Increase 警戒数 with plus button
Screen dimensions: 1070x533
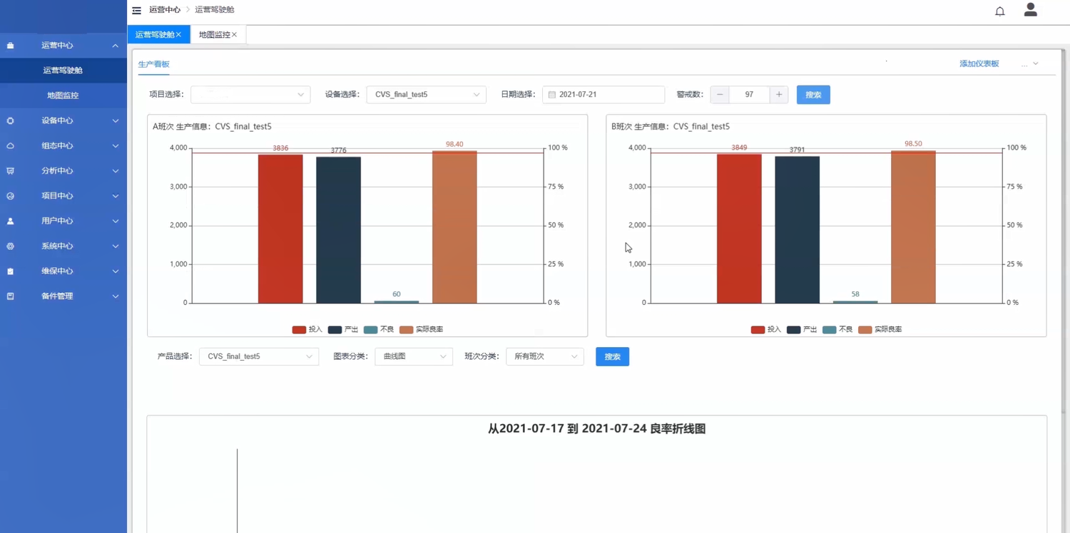(x=779, y=95)
